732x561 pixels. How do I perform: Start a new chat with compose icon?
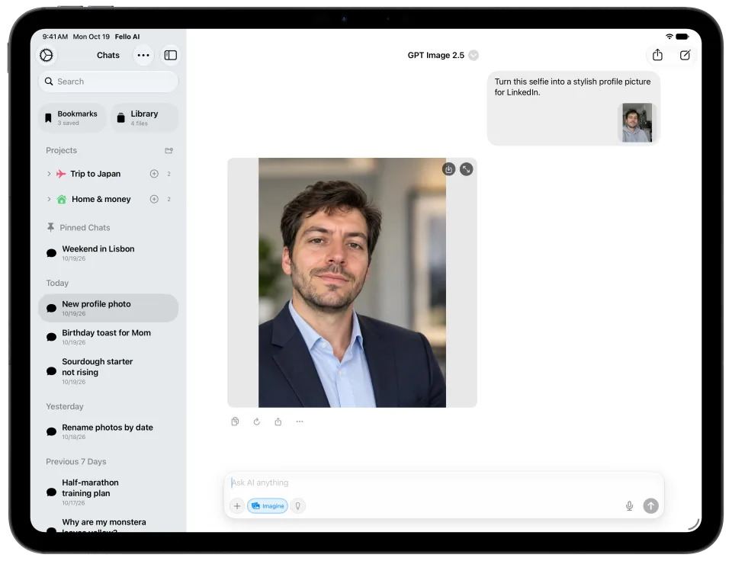(685, 55)
